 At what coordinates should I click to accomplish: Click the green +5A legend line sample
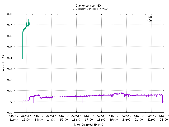157,20
